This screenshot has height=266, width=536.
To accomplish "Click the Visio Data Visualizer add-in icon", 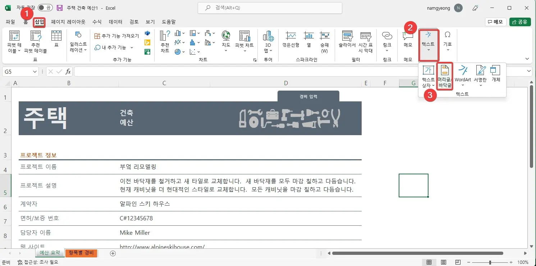I will pyautogui.click(x=147, y=33).
